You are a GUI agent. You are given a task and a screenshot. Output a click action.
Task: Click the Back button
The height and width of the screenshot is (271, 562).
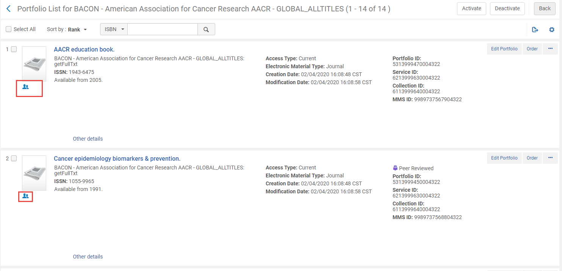tap(545, 9)
